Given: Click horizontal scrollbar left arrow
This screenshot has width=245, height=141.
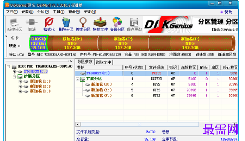Looking at the screenshot, I should [x=78, y=124].
